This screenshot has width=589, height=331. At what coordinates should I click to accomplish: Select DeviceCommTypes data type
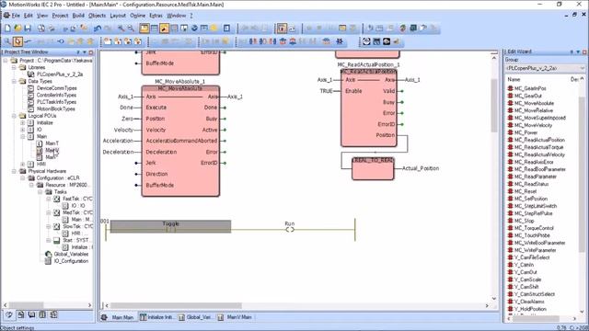click(x=57, y=88)
